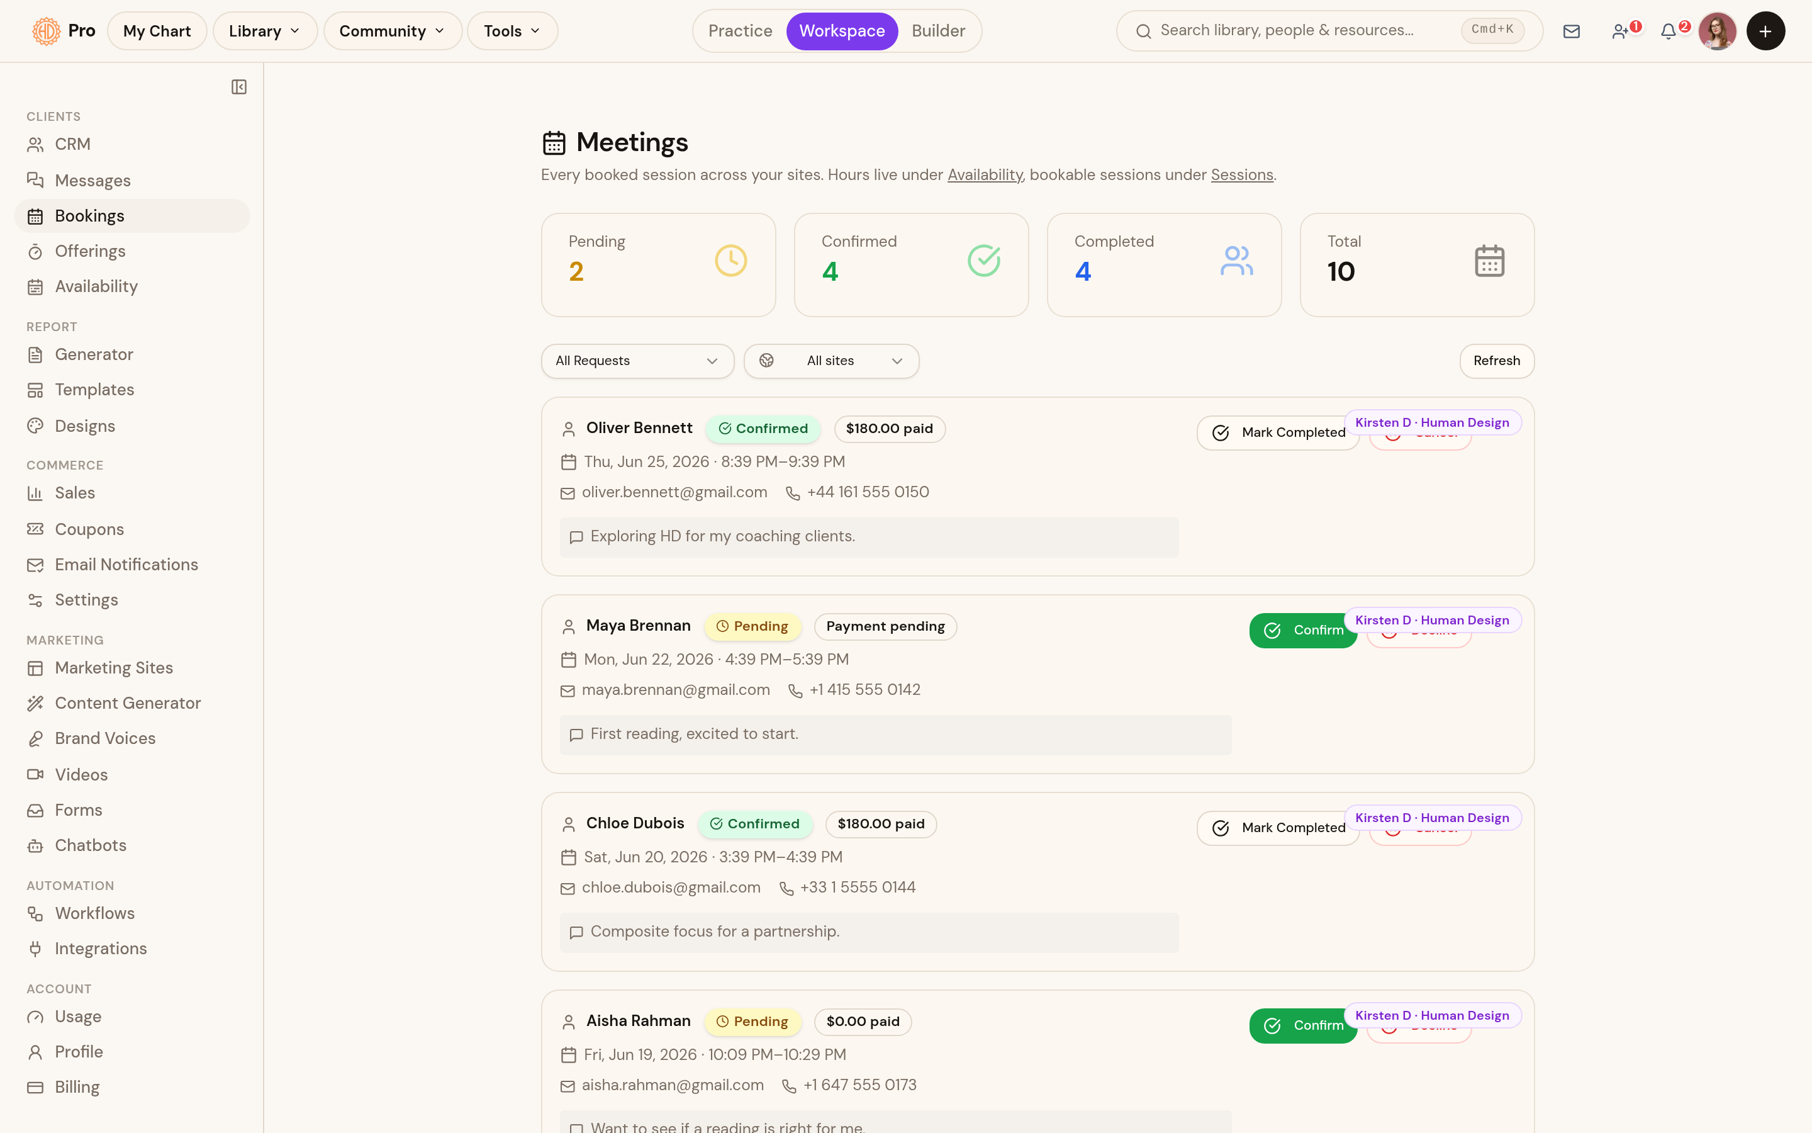This screenshot has width=1812, height=1133.
Task: Open Content Generator in sidebar
Action: tap(127, 702)
